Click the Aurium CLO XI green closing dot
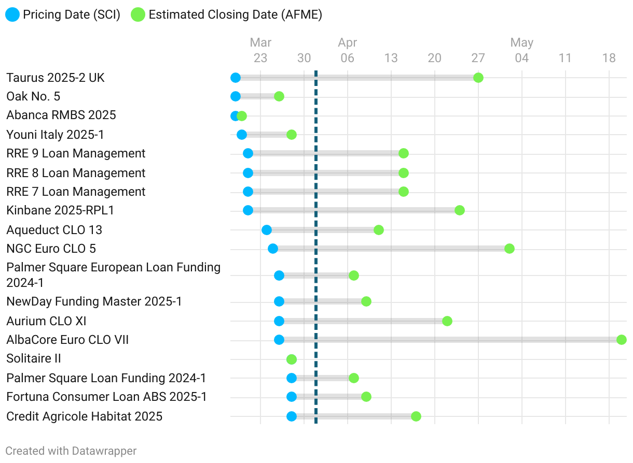This screenshot has height=463, width=633. click(447, 321)
